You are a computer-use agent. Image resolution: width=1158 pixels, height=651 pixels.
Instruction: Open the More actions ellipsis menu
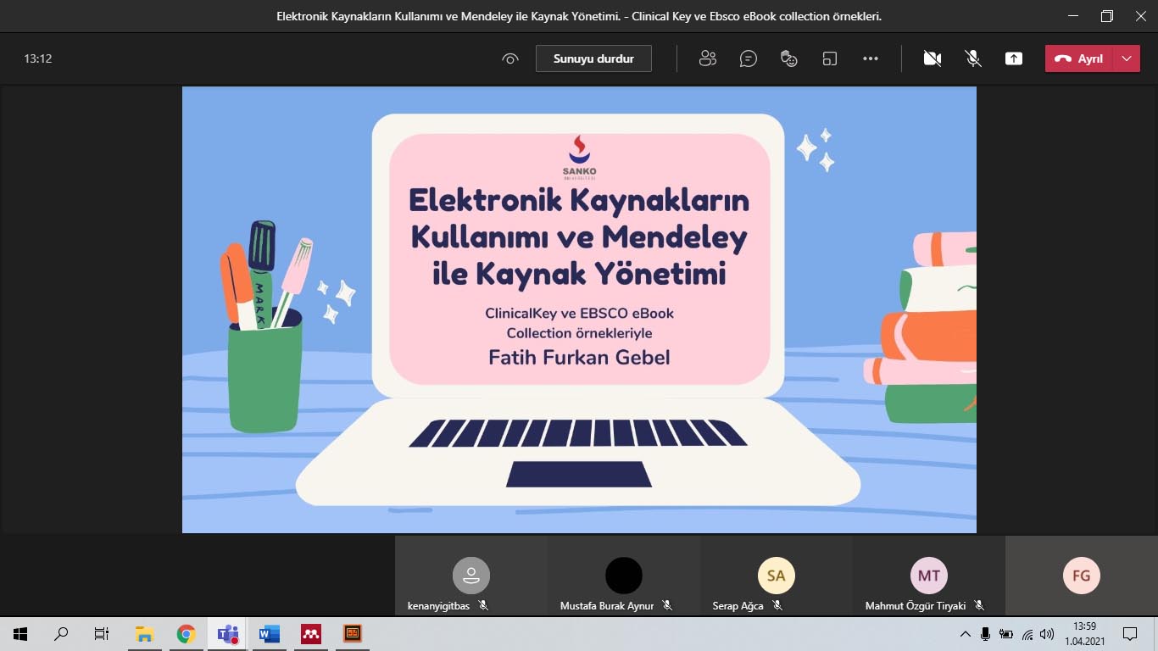871,58
